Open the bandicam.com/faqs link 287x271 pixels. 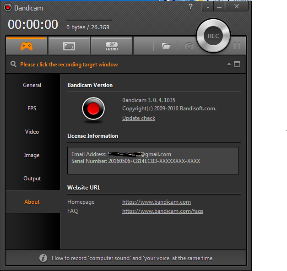pyautogui.click(x=162, y=211)
